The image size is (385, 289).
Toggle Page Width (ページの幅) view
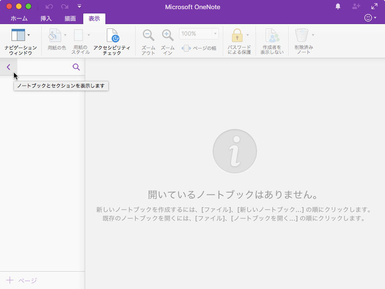point(199,48)
